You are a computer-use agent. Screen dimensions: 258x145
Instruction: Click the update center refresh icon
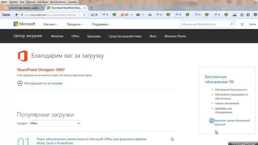[211, 121]
